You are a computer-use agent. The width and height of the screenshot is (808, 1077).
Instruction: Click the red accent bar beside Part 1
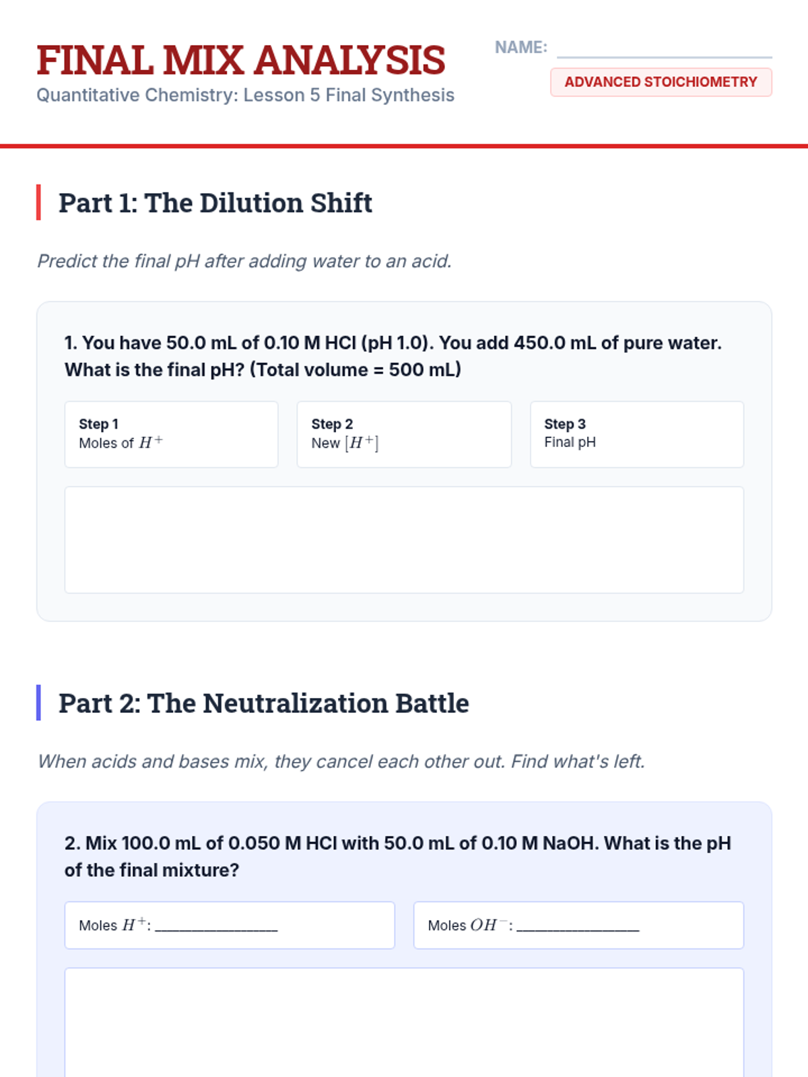(38, 203)
